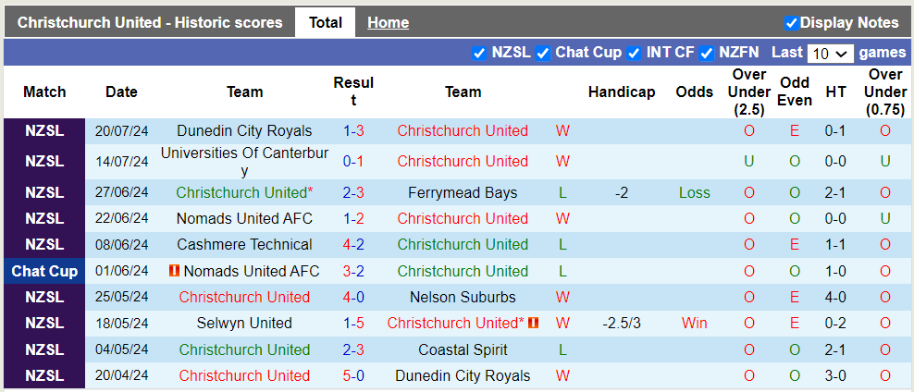The image size is (914, 392).
Task: Open Coastal Spirit team link
Action: tap(463, 349)
